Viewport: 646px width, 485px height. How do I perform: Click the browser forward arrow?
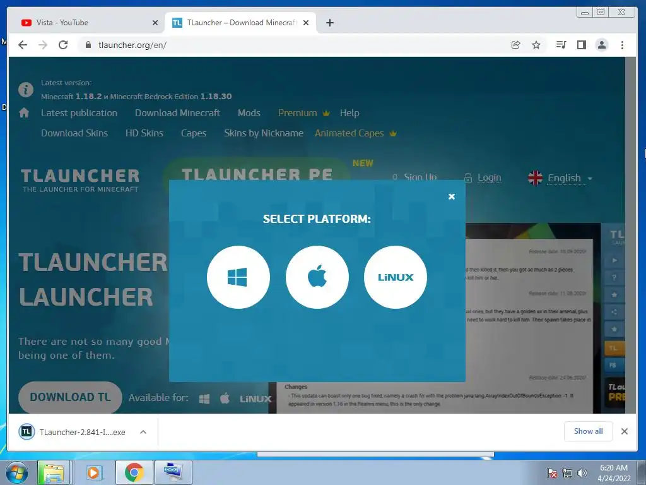(43, 45)
